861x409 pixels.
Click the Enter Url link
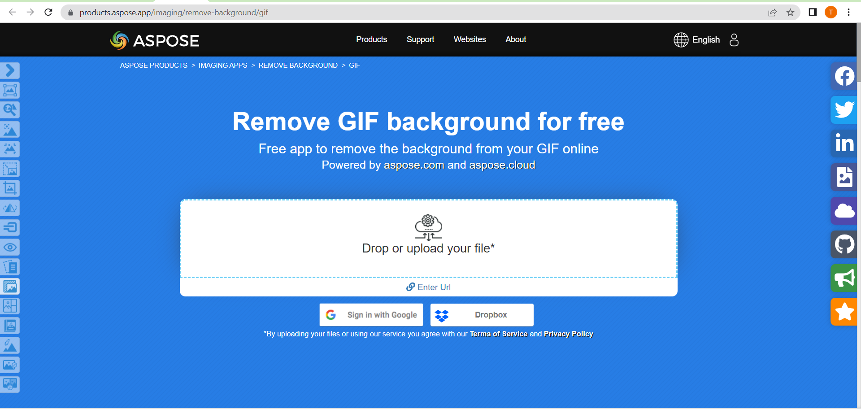428,287
